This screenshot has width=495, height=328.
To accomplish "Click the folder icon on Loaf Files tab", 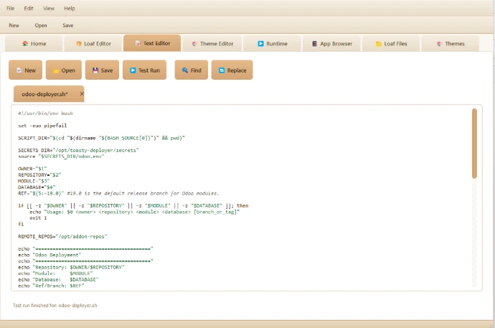I will [x=379, y=44].
